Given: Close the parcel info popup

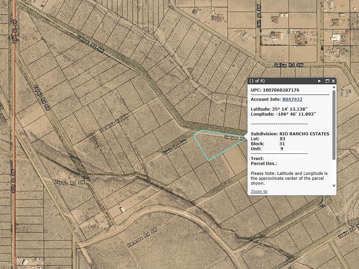Looking at the screenshot, I should tap(333, 81).
